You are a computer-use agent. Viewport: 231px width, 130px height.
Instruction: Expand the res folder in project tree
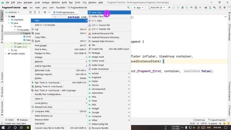(9, 50)
